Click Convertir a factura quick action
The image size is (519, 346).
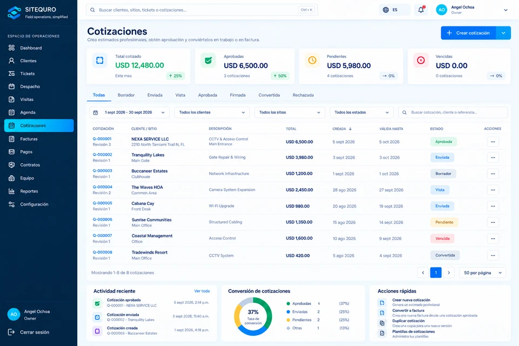[x=427, y=312]
